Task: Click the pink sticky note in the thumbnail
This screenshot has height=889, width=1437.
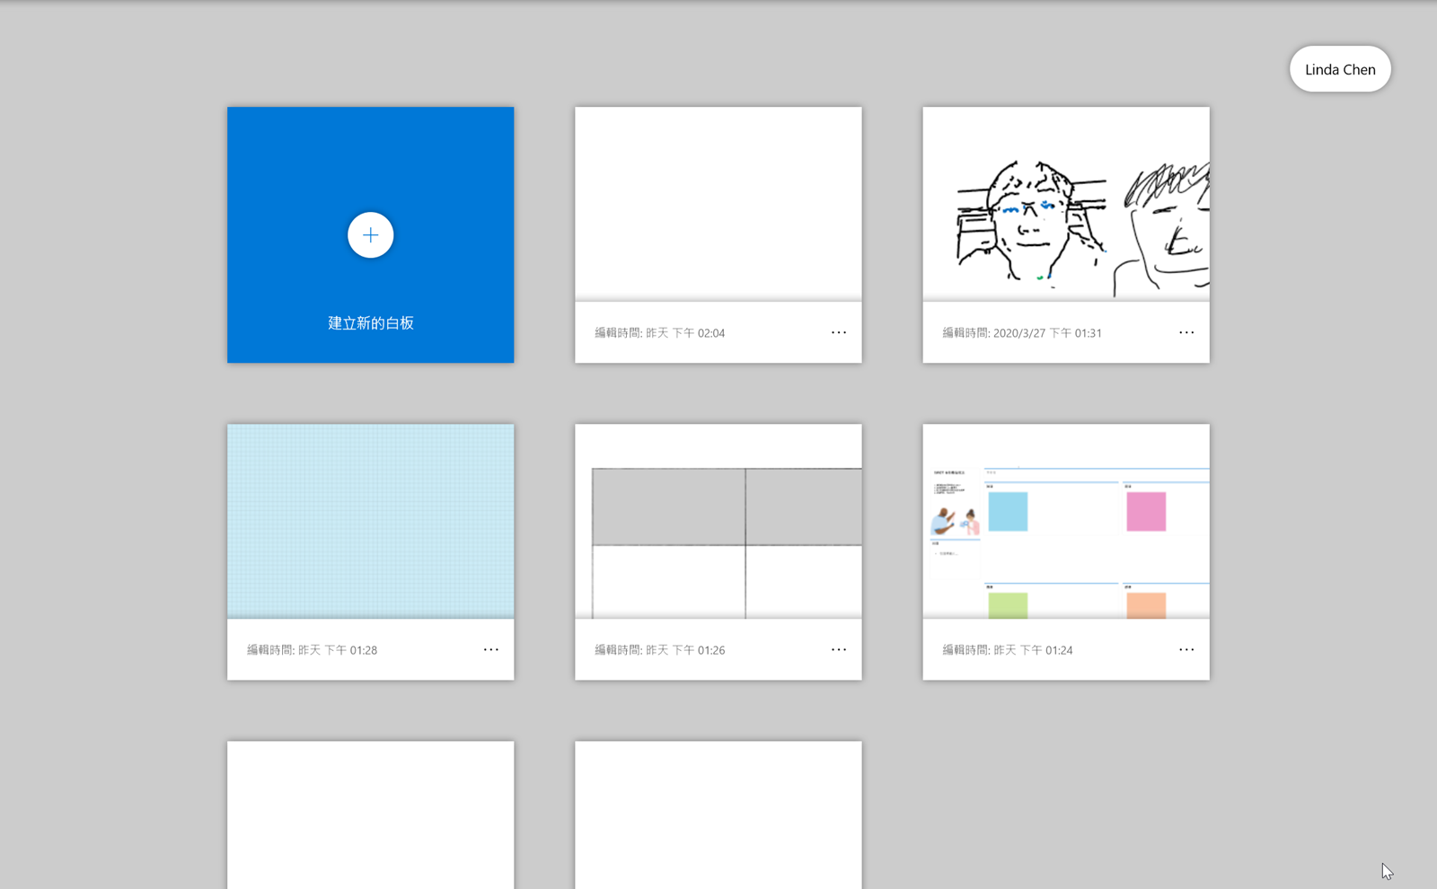Action: coord(1145,511)
